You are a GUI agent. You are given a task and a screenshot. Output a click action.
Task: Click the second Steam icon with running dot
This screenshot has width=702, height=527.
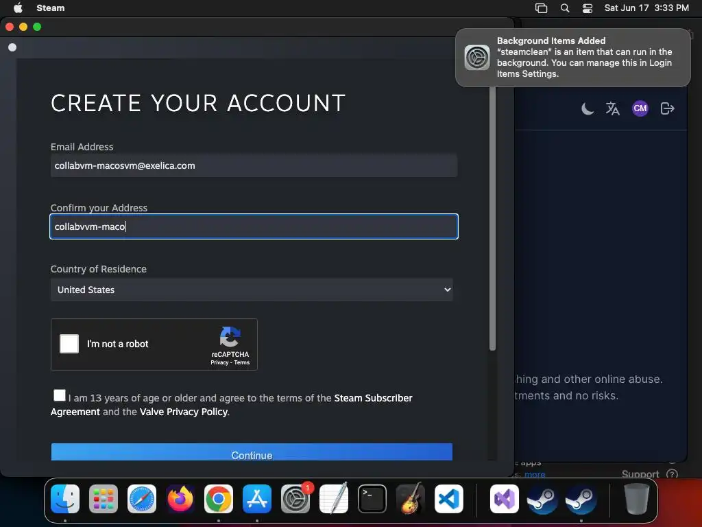581,499
